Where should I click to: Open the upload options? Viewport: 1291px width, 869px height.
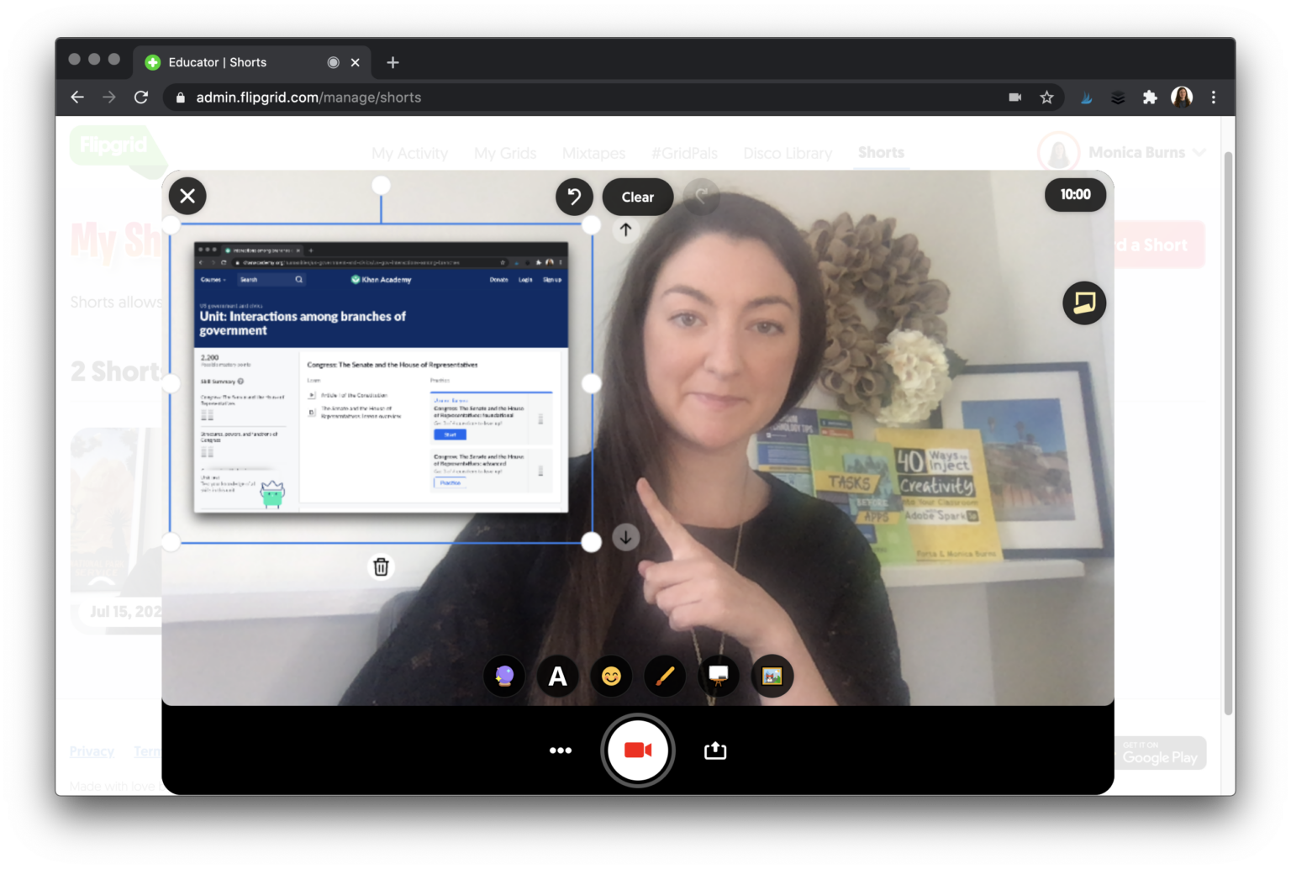715,750
